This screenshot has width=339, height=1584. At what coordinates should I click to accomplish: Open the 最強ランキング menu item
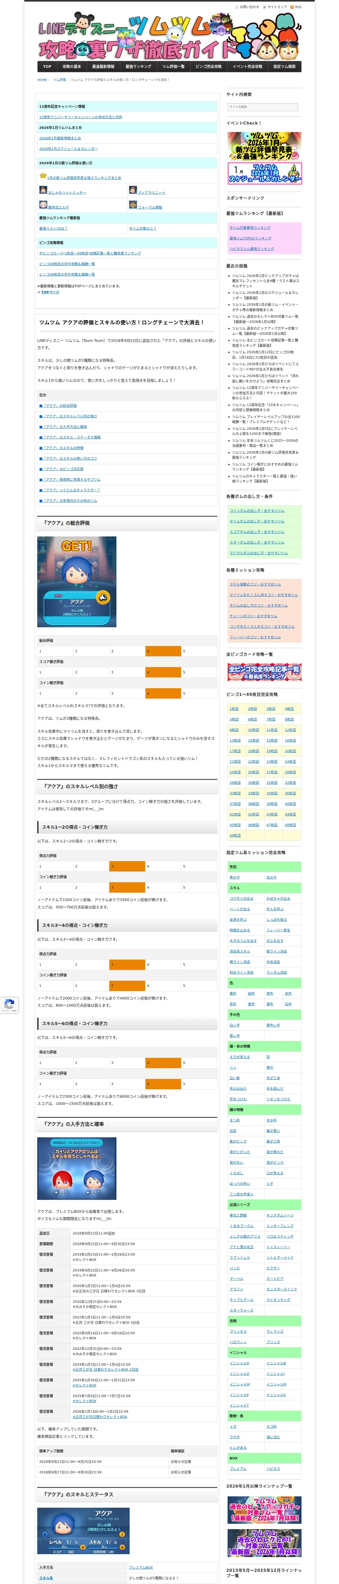pyautogui.click(x=138, y=67)
